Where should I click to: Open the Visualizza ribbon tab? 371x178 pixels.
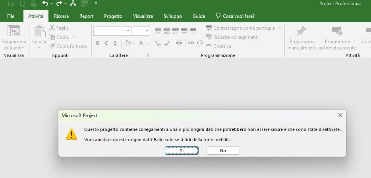point(143,16)
